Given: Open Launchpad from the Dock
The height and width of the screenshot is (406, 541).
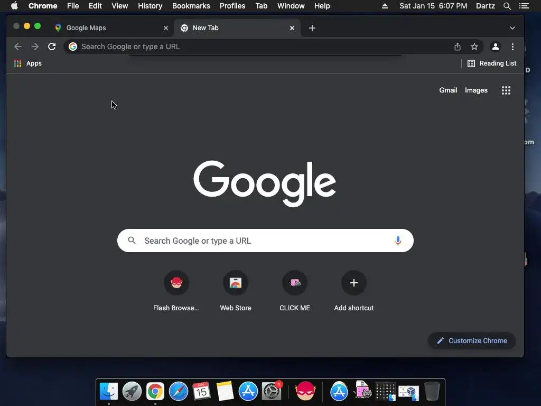Looking at the screenshot, I should (132, 391).
